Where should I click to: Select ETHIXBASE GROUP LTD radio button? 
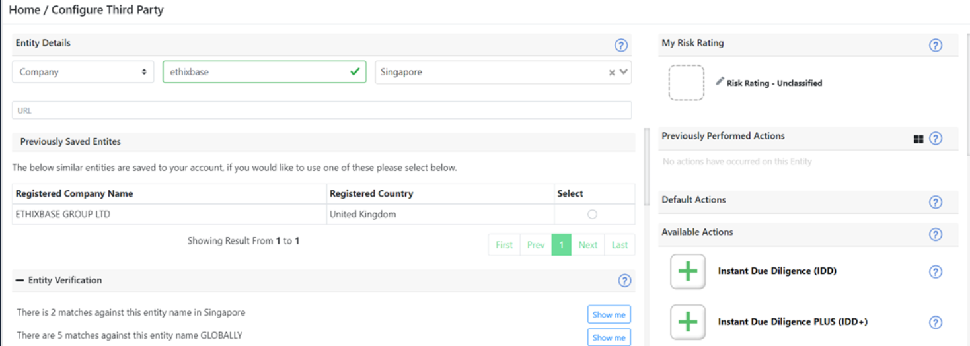(592, 214)
